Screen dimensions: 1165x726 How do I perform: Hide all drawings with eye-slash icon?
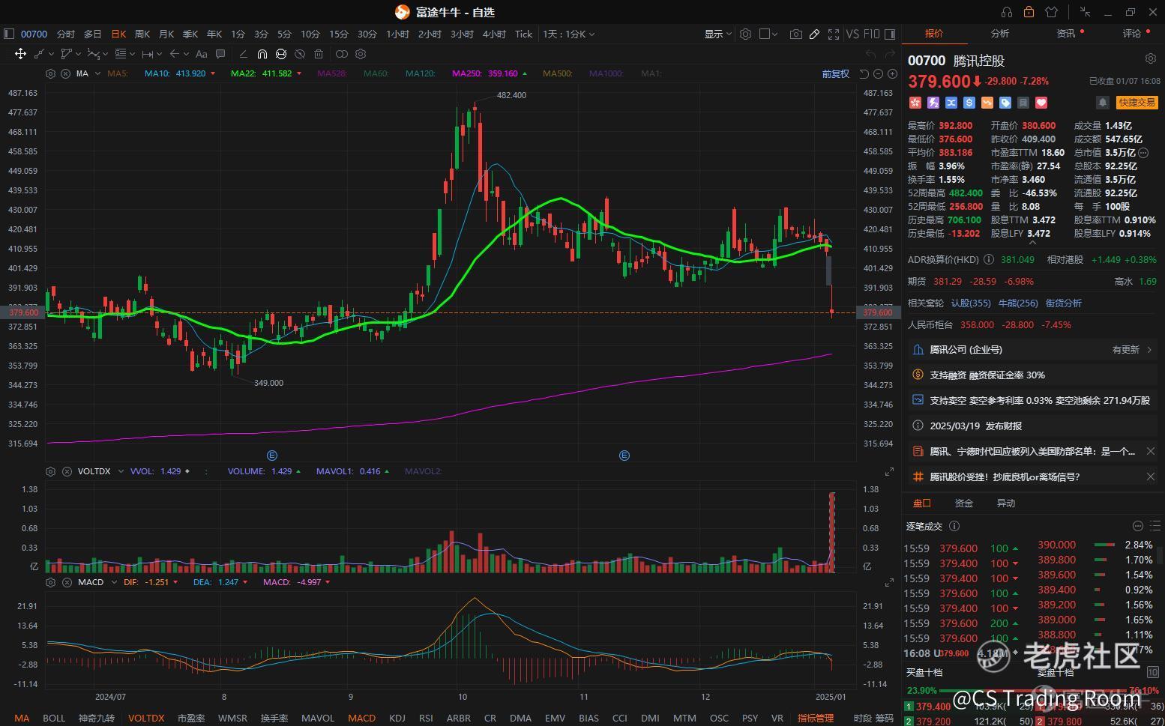pyautogui.click(x=300, y=54)
